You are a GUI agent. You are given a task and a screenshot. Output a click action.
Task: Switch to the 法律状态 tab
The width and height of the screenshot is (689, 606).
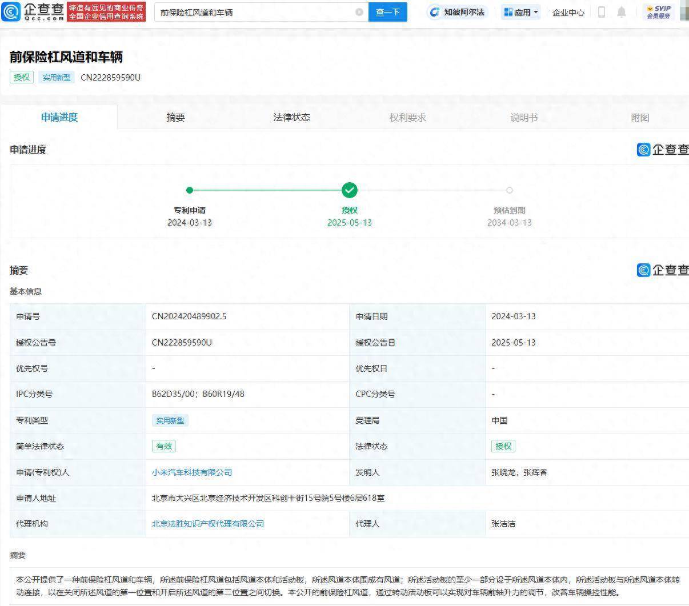[x=291, y=117]
